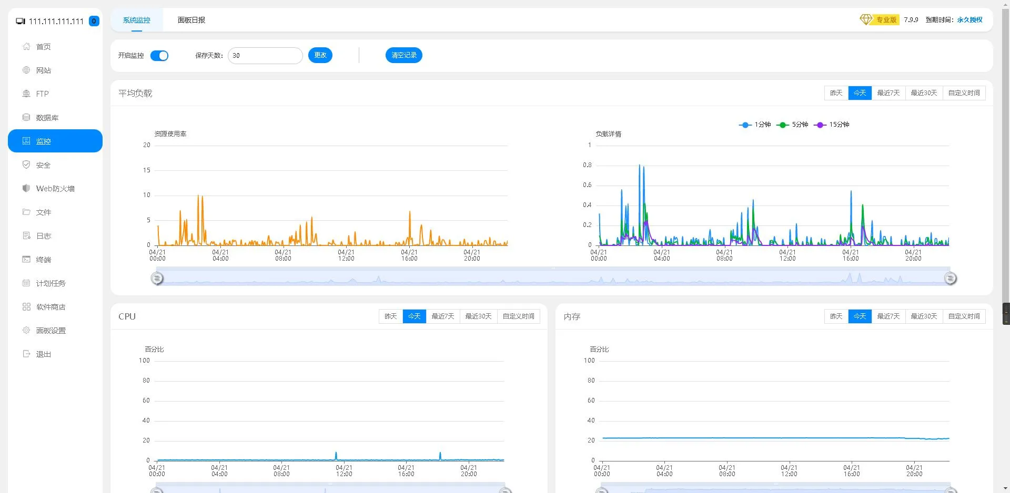Image resolution: width=1010 pixels, height=493 pixels.
Task: Select 今天 range for 平均负载
Action: tap(860, 93)
